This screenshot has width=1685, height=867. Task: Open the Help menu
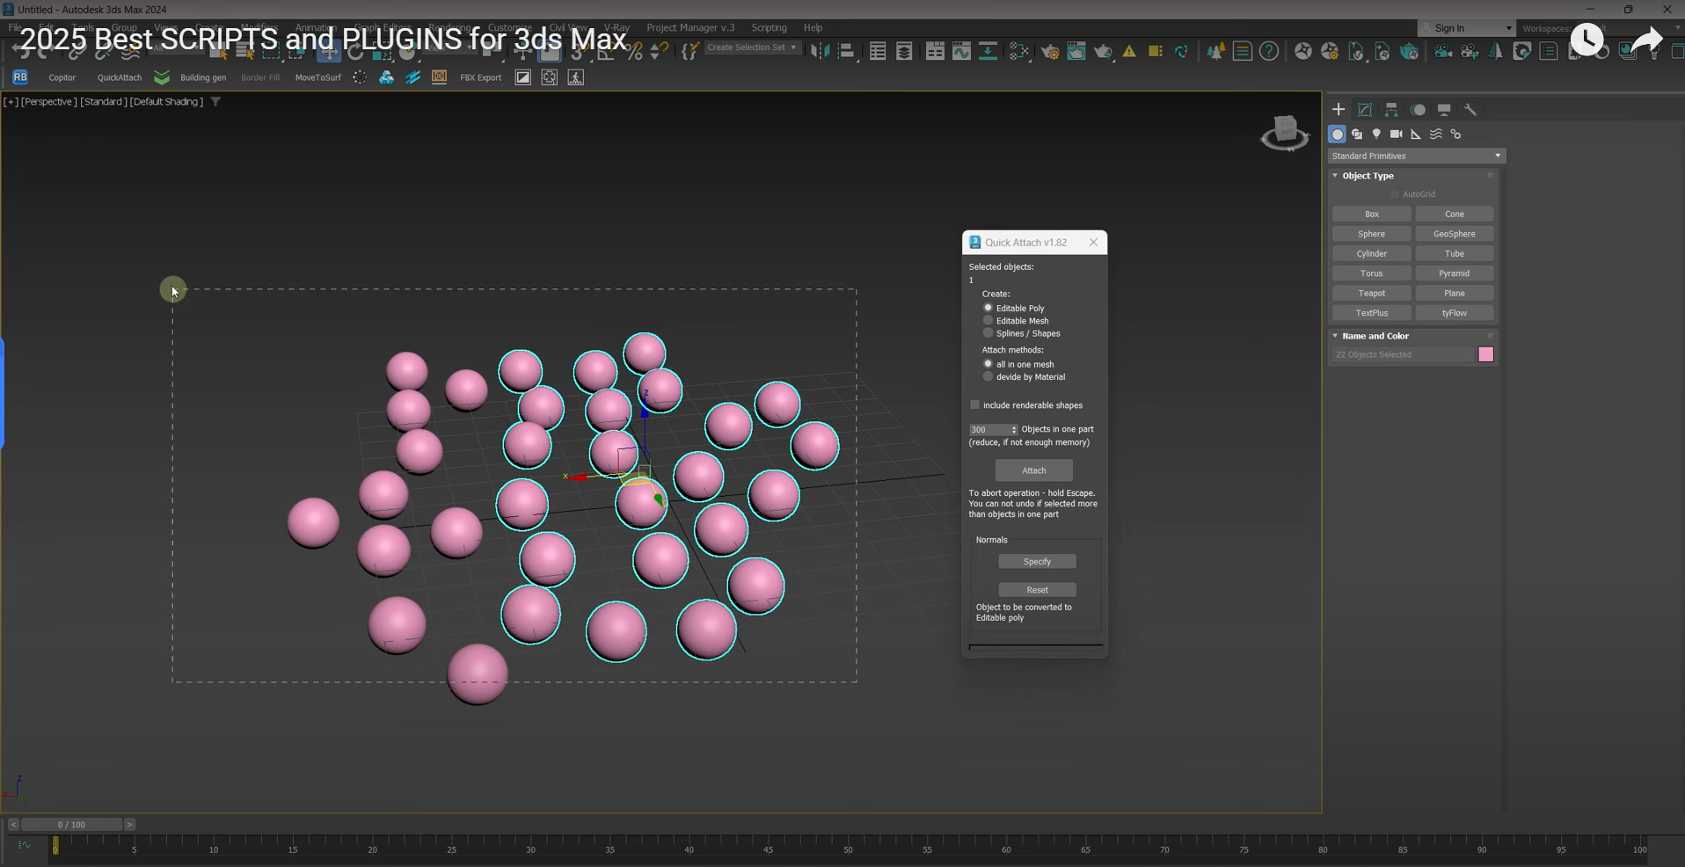(x=813, y=28)
